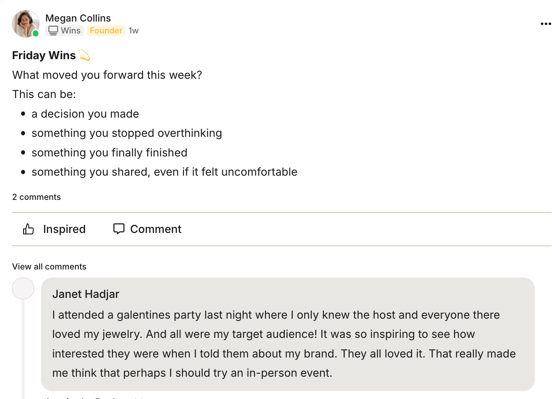The height and width of the screenshot is (399, 552).
Task: Click the 1w timestamp on the post
Action: click(x=133, y=30)
